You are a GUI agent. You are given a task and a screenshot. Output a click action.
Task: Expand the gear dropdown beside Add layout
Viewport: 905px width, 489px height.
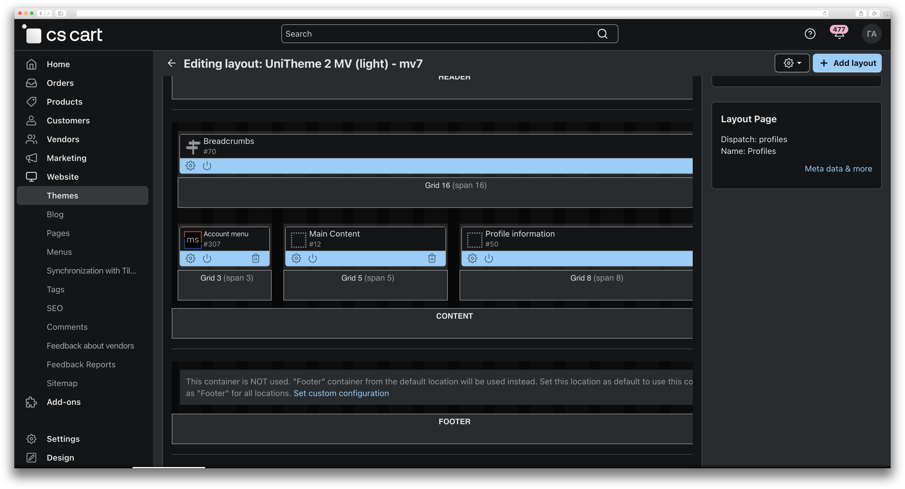click(x=792, y=63)
